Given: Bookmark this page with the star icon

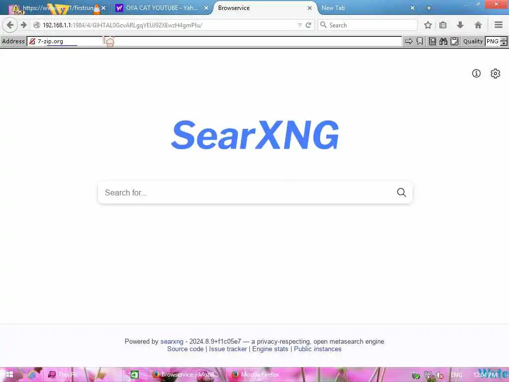Looking at the screenshot, I should point(428,25).
